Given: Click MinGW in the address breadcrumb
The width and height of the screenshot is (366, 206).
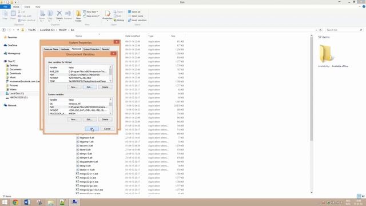Looking at the screenshot, I should (x=62, y=30).
